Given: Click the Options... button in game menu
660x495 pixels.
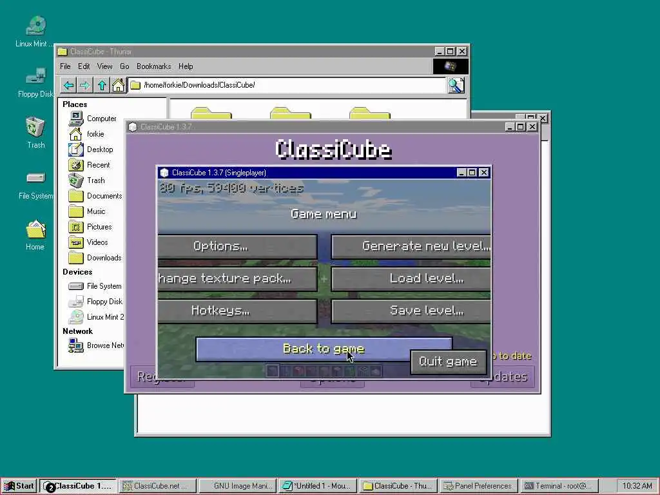Looking at the screenshot, I should [237, 246].
